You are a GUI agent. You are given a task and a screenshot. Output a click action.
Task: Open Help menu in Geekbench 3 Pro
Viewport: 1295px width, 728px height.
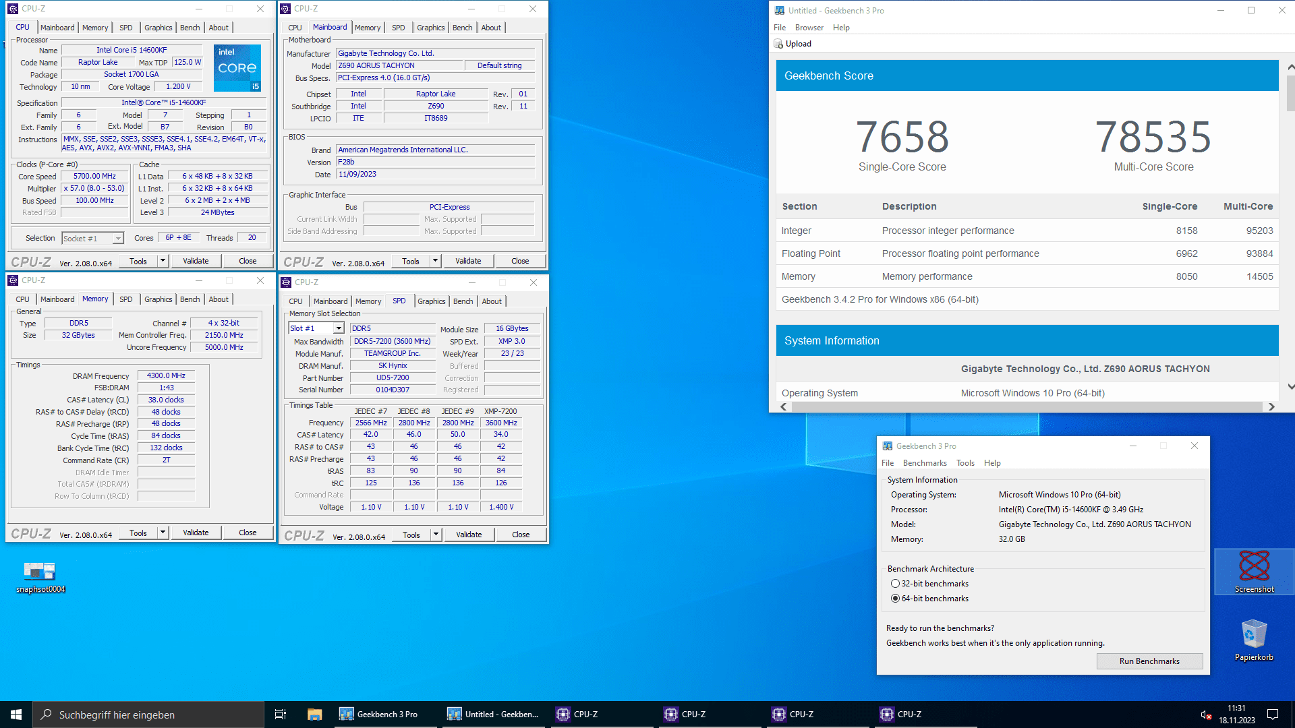pos(992,463)
